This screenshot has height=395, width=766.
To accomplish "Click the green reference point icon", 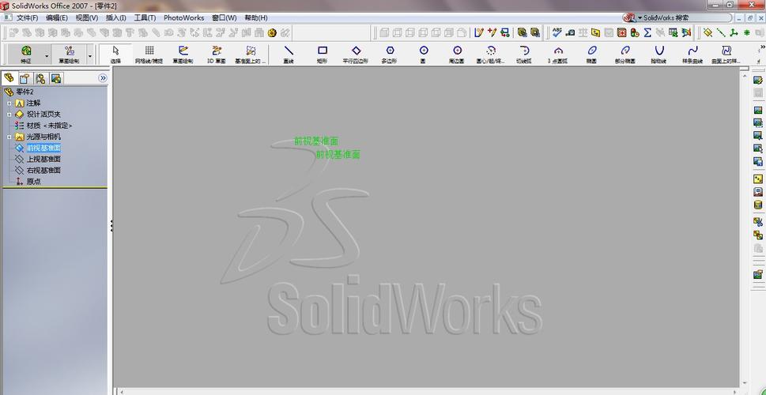I will 746,32.
